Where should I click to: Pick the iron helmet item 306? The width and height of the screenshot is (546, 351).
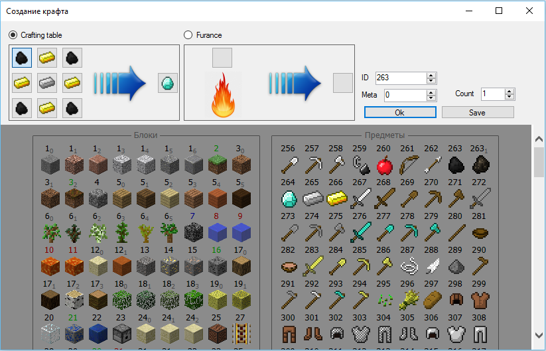[432, 334]
